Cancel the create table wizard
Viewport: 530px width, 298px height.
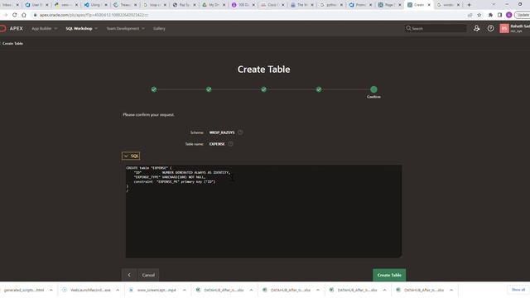tap(148, 275)
